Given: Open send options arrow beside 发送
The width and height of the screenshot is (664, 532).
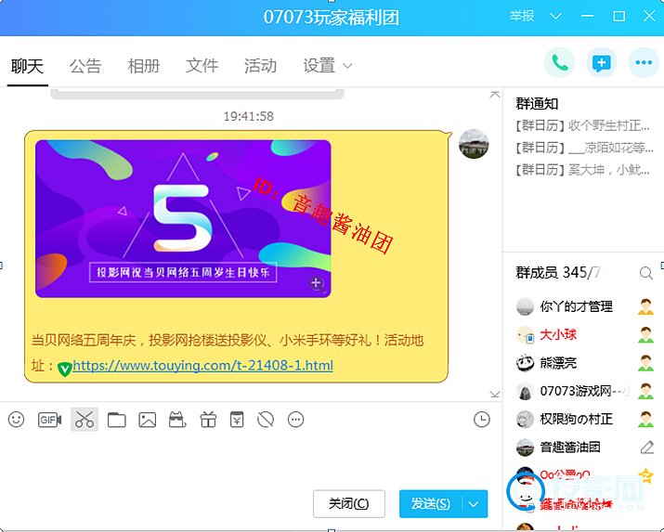Looking at the screenshot, I should point(475,503).
